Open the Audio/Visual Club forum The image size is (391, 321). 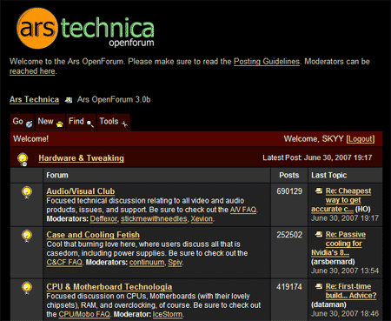pos(81,191)
